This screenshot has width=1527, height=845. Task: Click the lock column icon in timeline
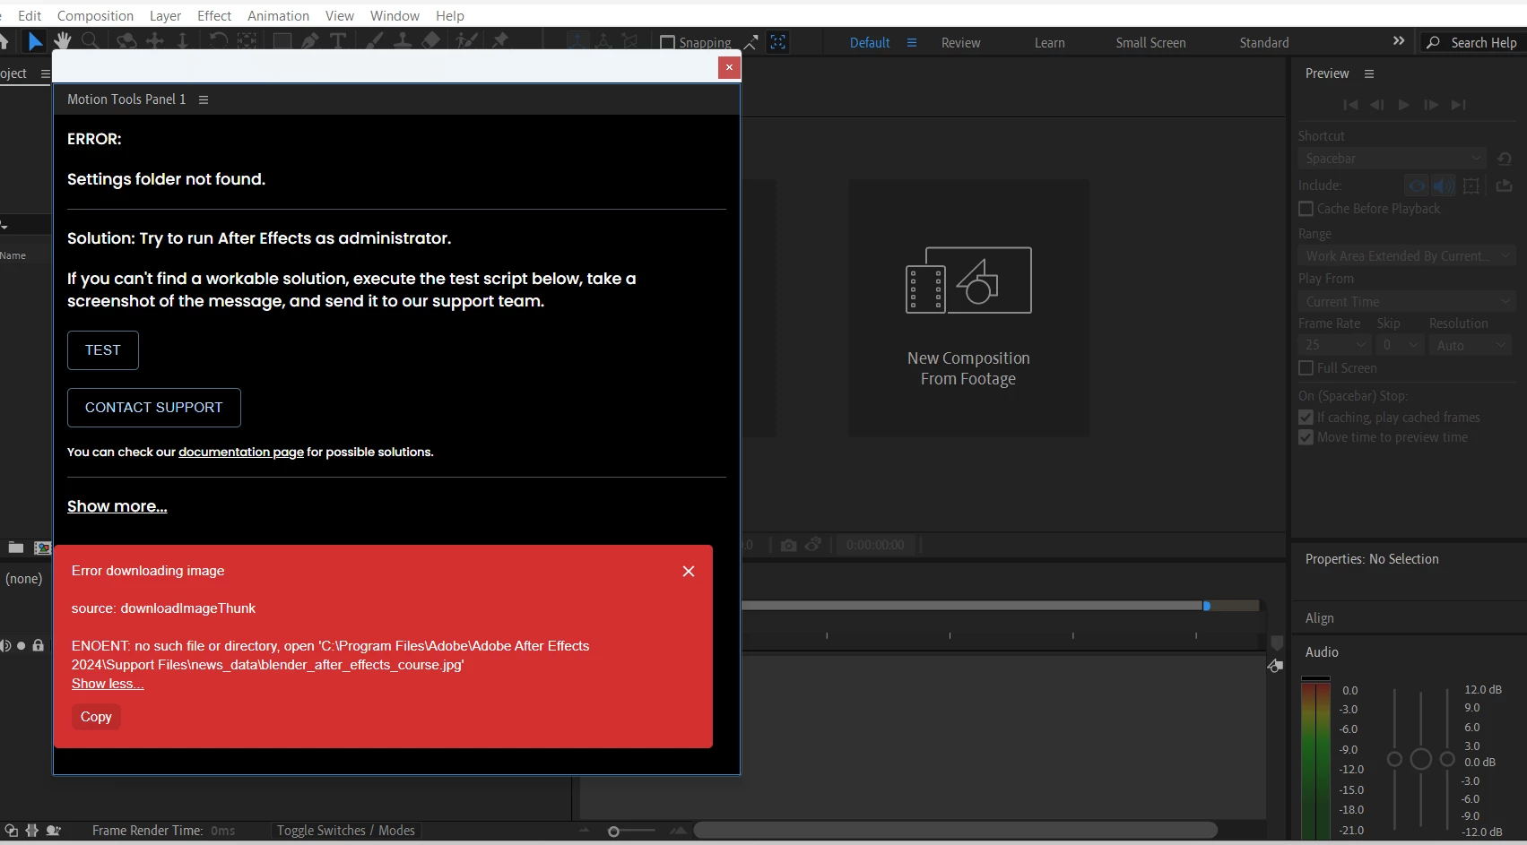[x=38, y=645]
